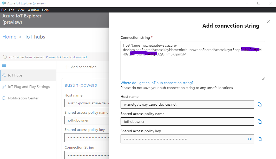Click the austin-powers Connection String field
This screenshot has height=159, width=276.
click(x=87, y=155)
